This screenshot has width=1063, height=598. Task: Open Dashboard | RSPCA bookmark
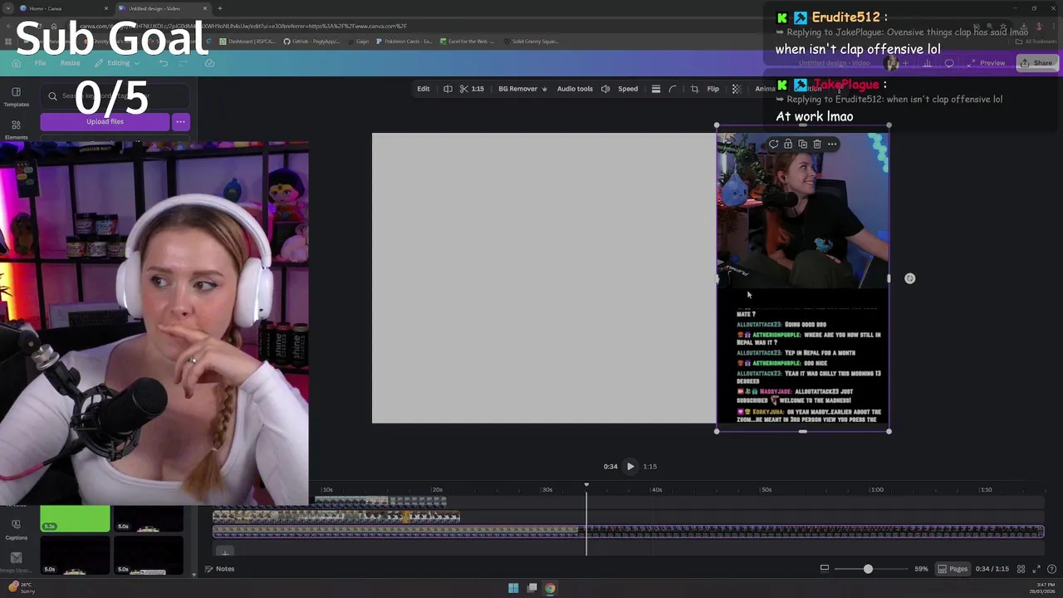pyautogui.click(x=248, y=41)
